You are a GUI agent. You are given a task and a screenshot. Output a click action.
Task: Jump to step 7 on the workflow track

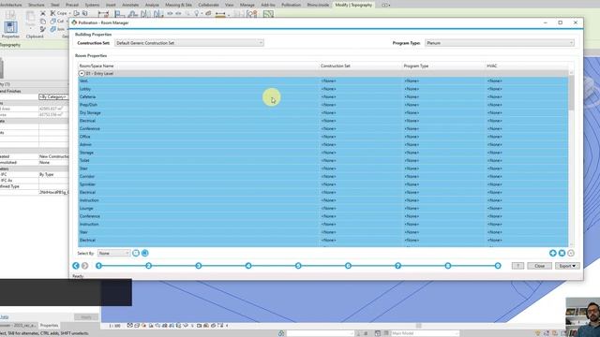(397, 266)
